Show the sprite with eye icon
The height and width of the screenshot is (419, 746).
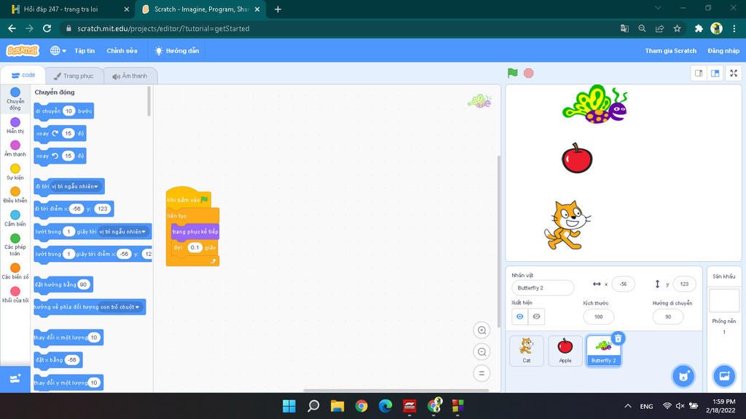pyautogui.click(x=519, y=316)
